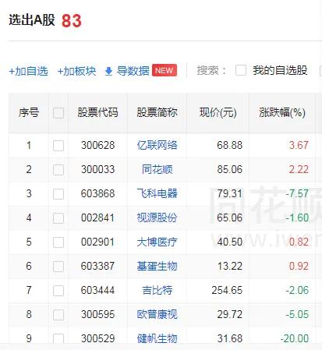Open the 欧普康视 stock link
The image size is (322, 350).
(x=157, y=314)
